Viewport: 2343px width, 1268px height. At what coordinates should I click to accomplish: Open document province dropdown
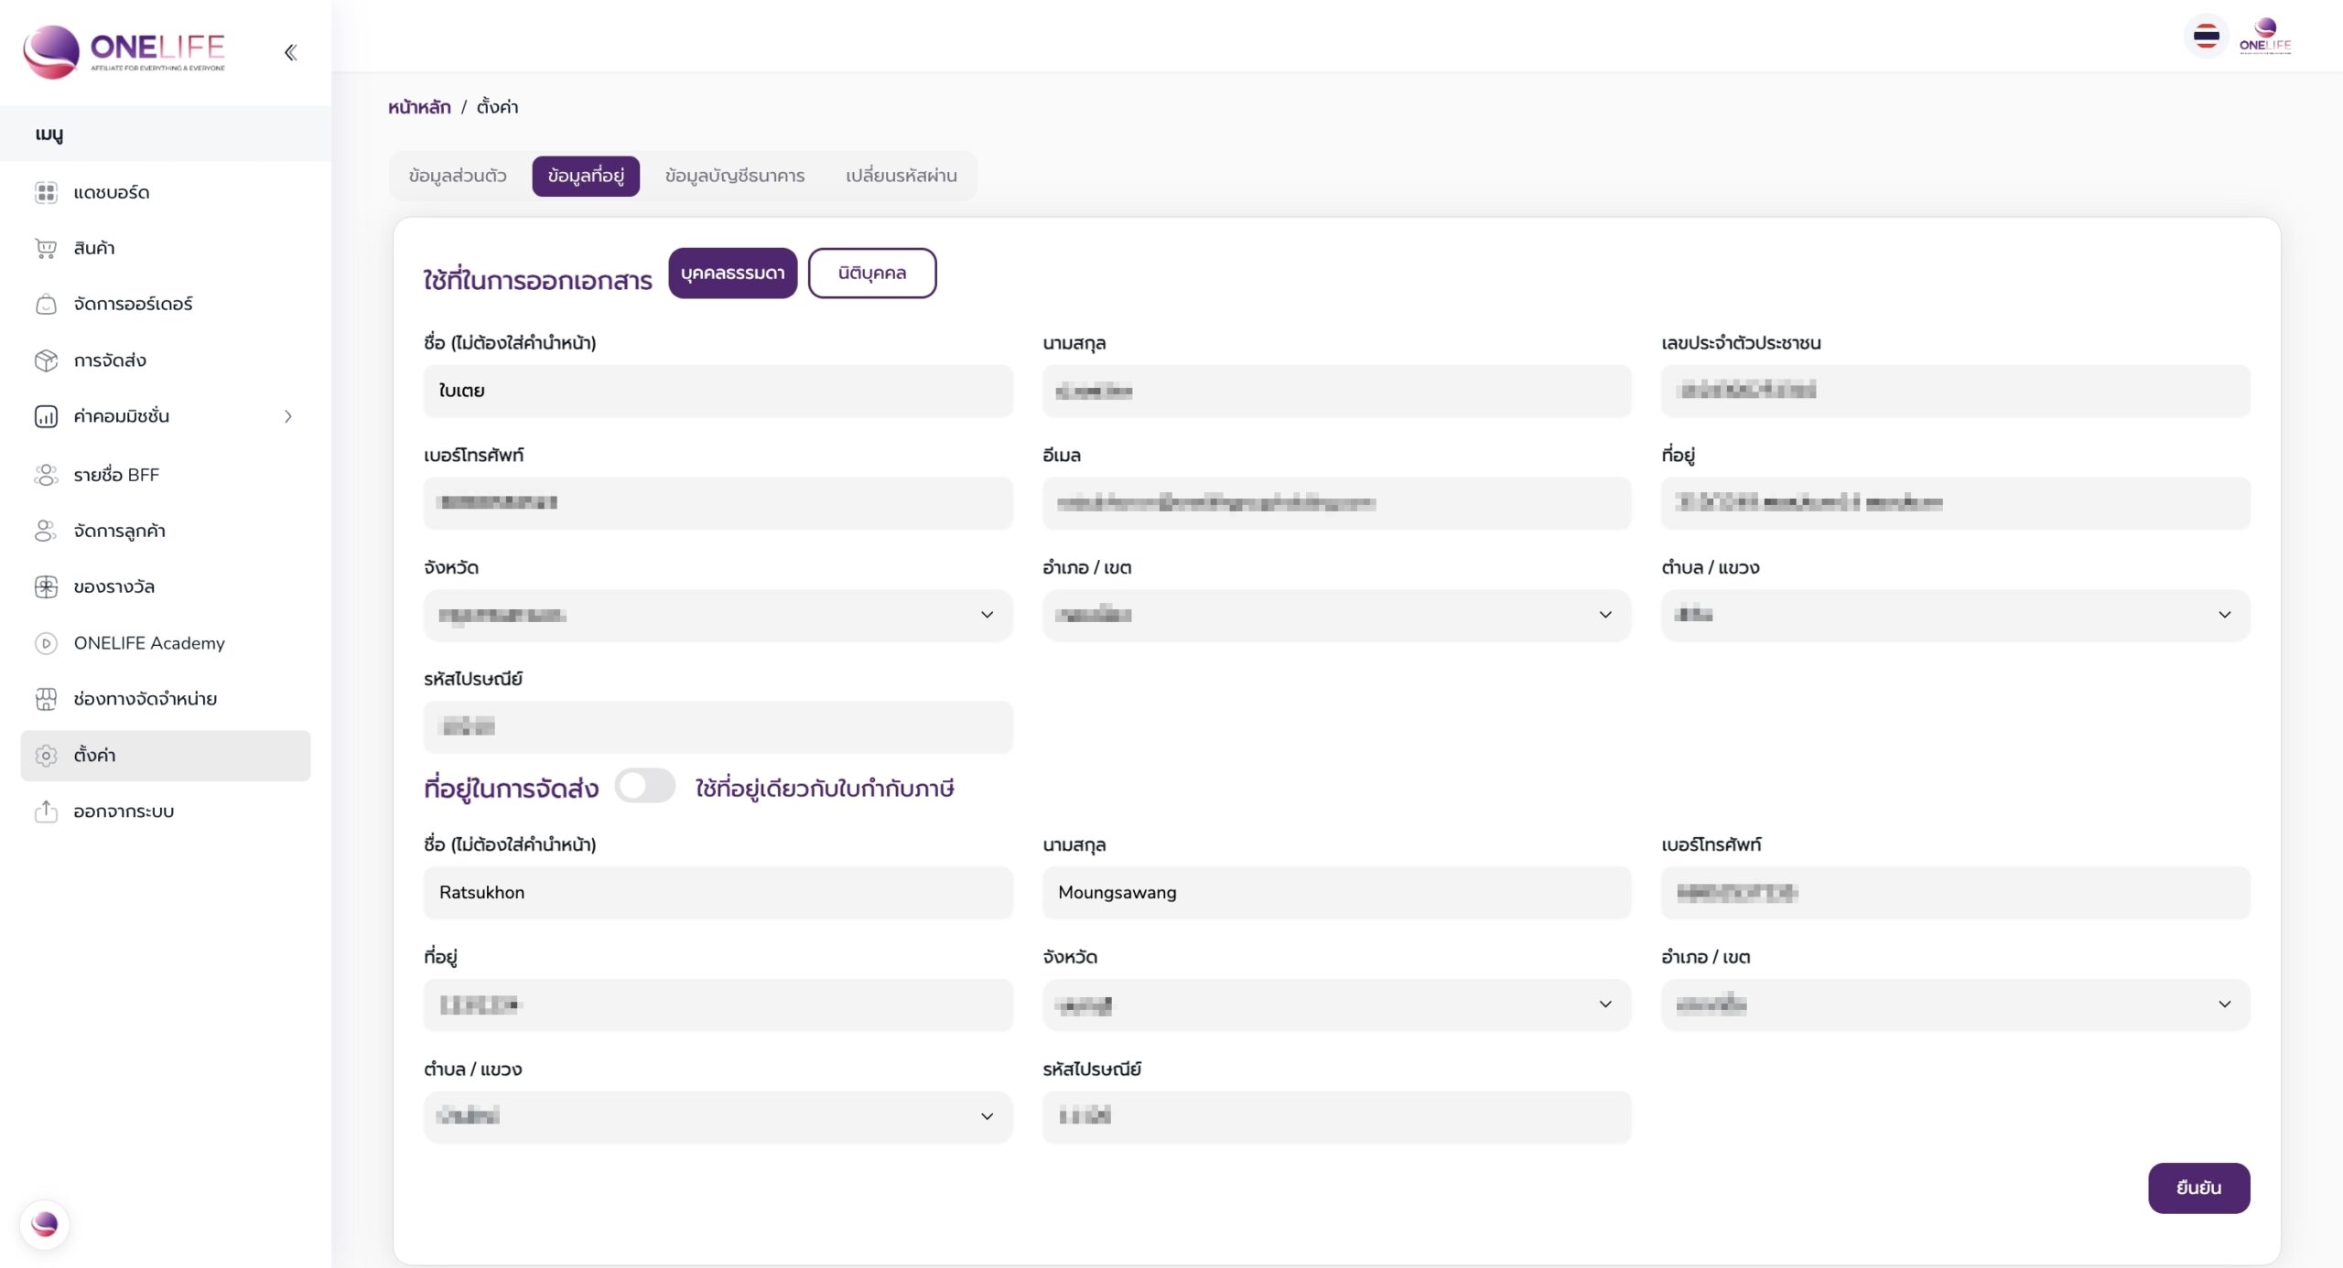(718, 615)
